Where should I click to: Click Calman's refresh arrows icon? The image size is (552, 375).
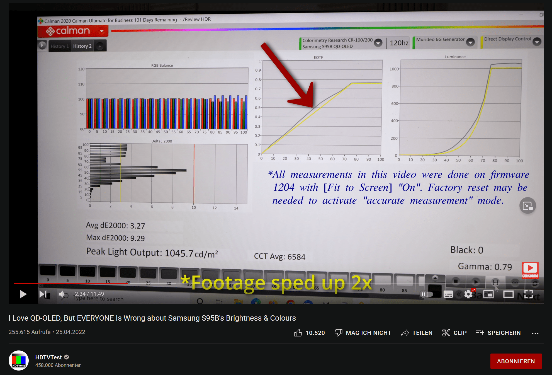(x=535, y=283)
